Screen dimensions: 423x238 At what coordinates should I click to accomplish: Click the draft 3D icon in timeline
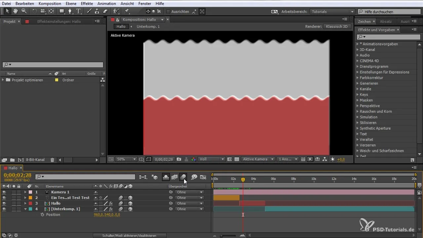(154, 177)
